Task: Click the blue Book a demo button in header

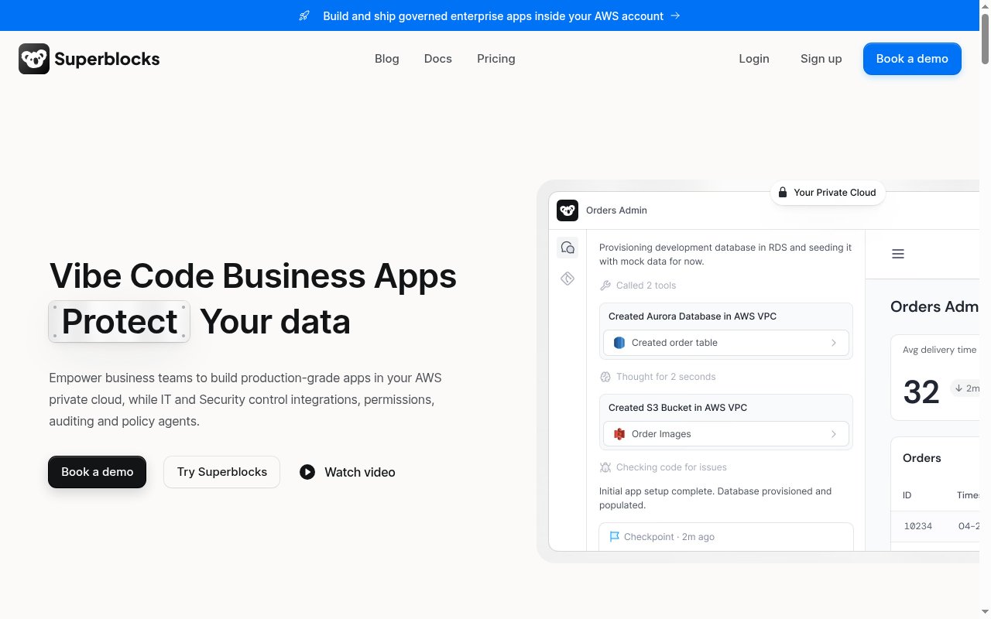Action: click(x=912, y=59)
